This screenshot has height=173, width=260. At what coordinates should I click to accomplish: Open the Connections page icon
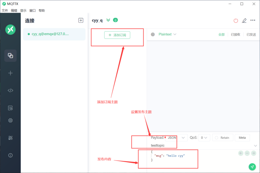click(x=10, y=55)
